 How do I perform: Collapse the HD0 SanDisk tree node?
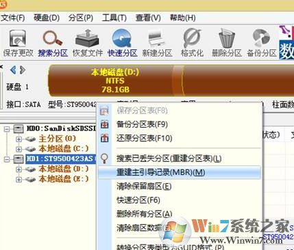pos(7,129)
